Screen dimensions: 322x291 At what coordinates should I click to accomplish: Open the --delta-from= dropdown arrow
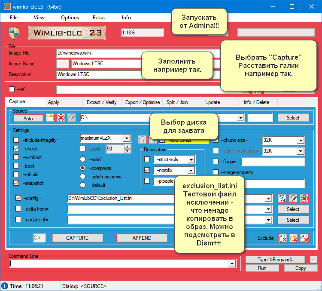[x=268, y=209]
